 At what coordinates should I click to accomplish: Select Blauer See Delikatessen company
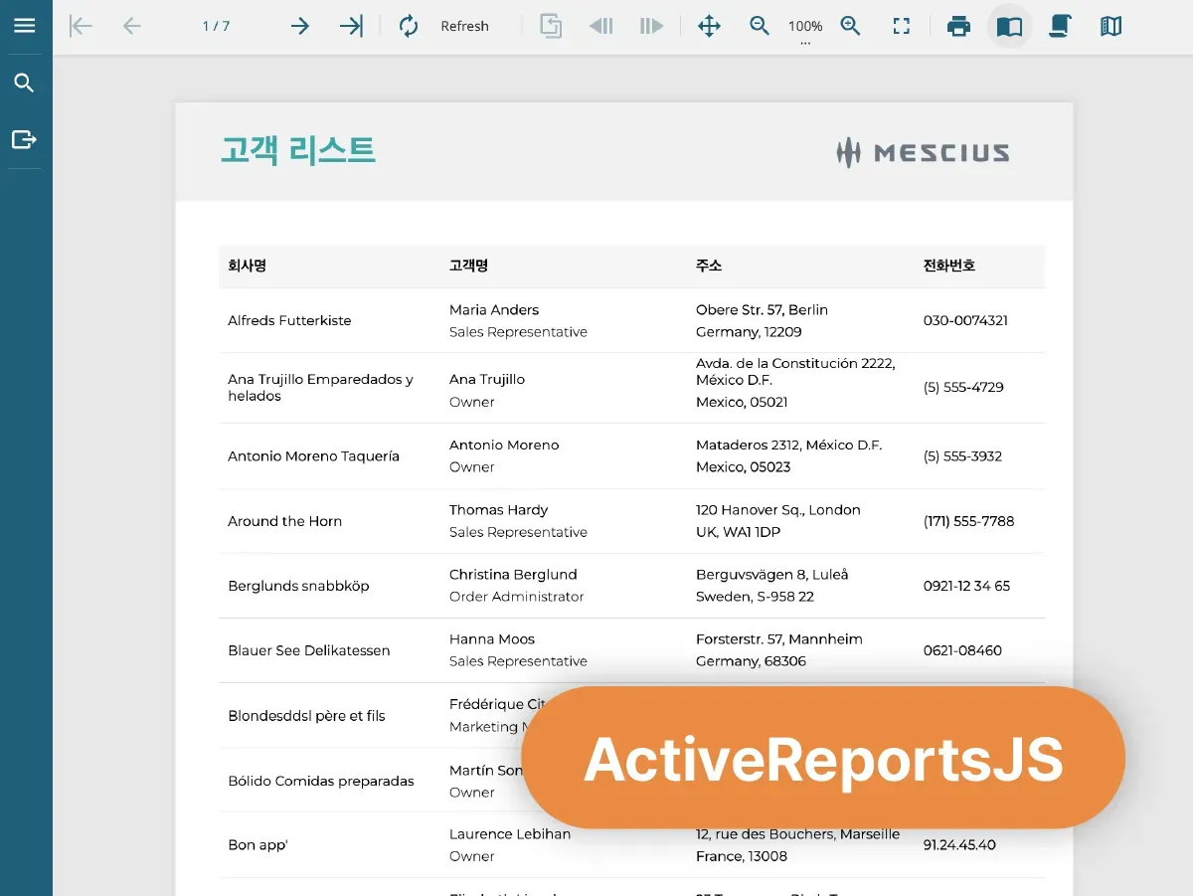308,650
